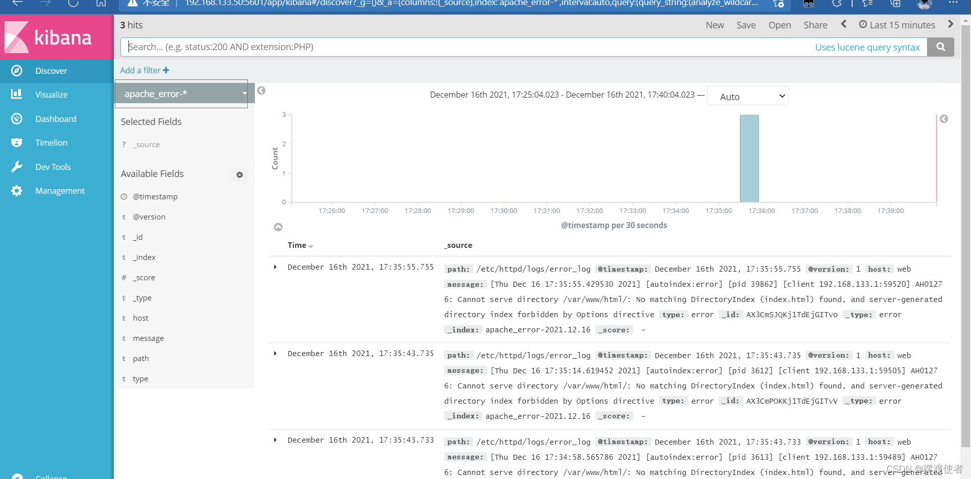Open the Auto interval dropdown
The width and height of the screenshot is (971, 479).
pos(748,96)
